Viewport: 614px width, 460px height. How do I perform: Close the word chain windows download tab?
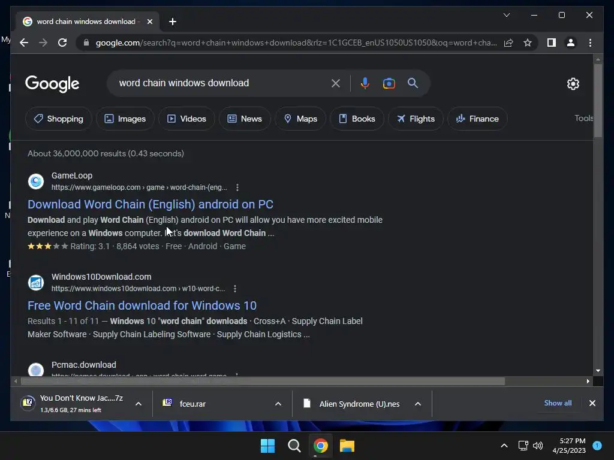[x=149, y=22]
